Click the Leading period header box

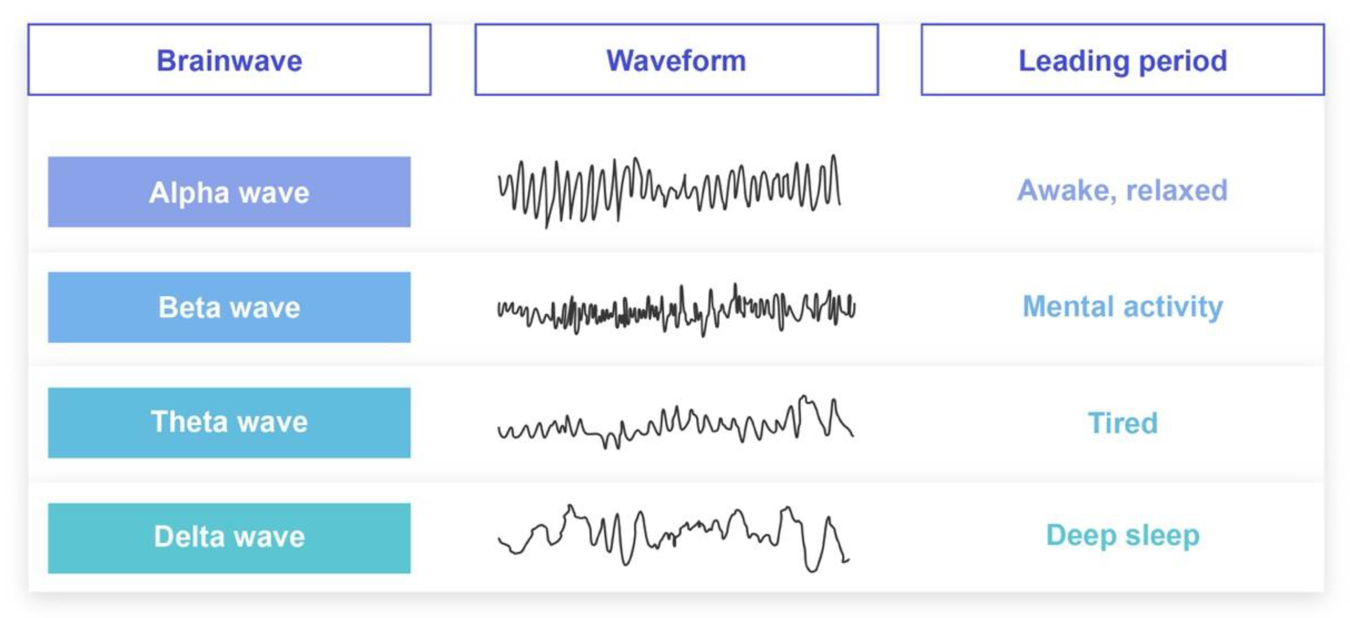[x=1122, y=60]
